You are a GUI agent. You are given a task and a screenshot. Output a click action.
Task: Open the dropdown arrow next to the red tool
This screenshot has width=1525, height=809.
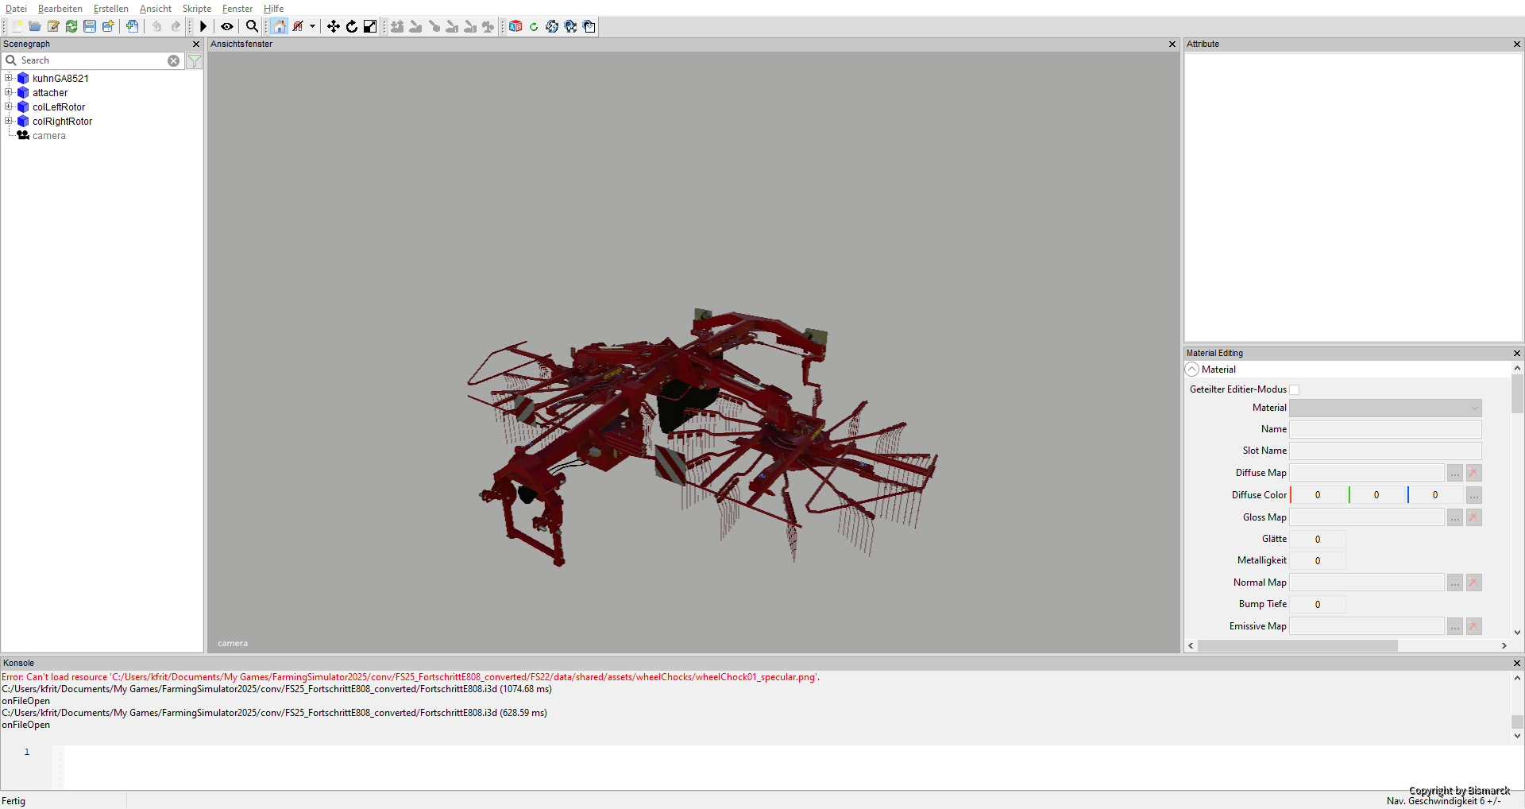(x=312, y=26)
